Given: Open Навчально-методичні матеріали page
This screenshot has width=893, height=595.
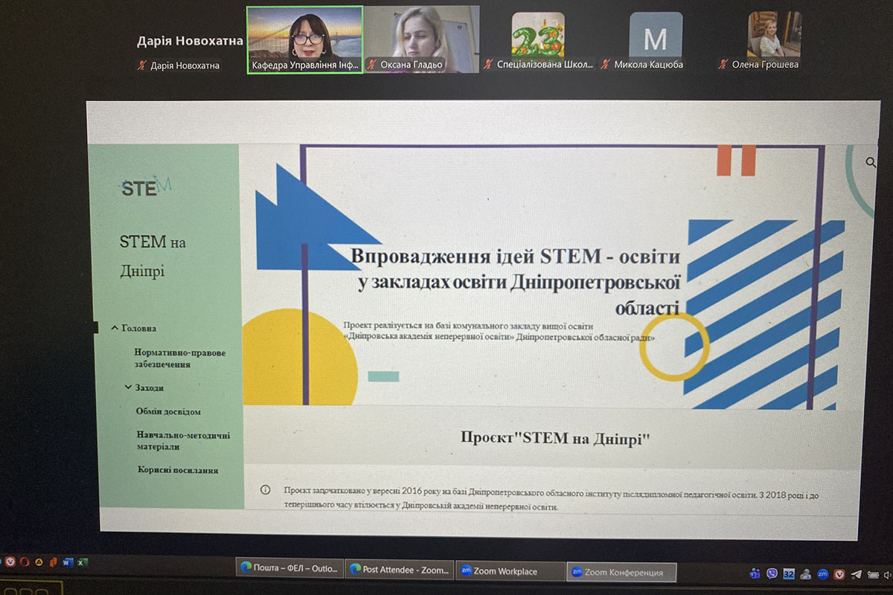Looking at the screenshot, I should pos(183,441).
